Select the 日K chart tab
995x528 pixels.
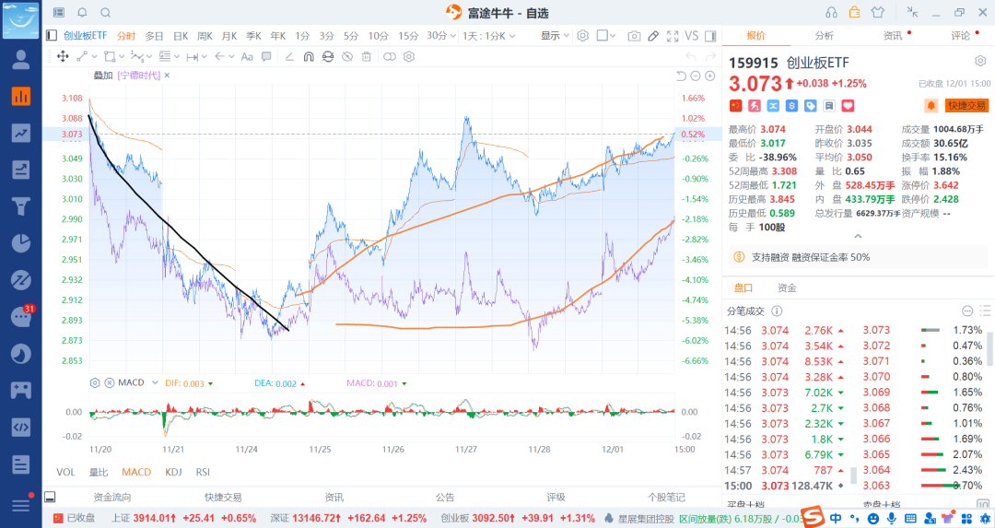coord(181,36)
